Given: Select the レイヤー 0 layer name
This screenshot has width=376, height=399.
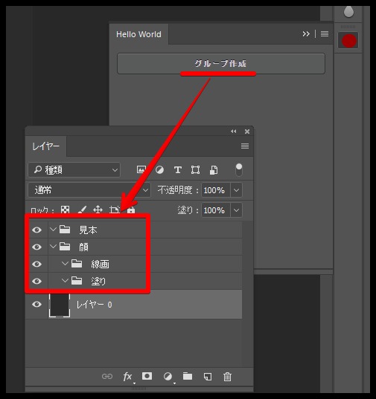Looking at the screenshot, I should [94, 305].
